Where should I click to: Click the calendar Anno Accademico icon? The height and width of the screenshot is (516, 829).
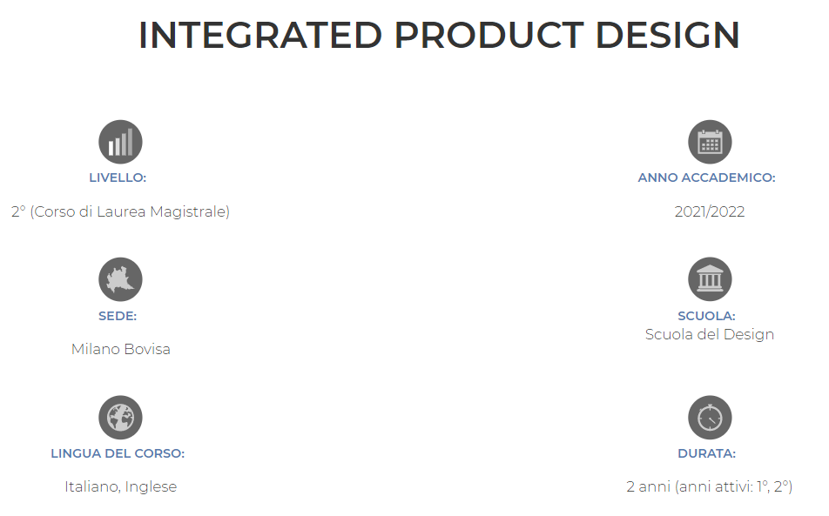710,142
